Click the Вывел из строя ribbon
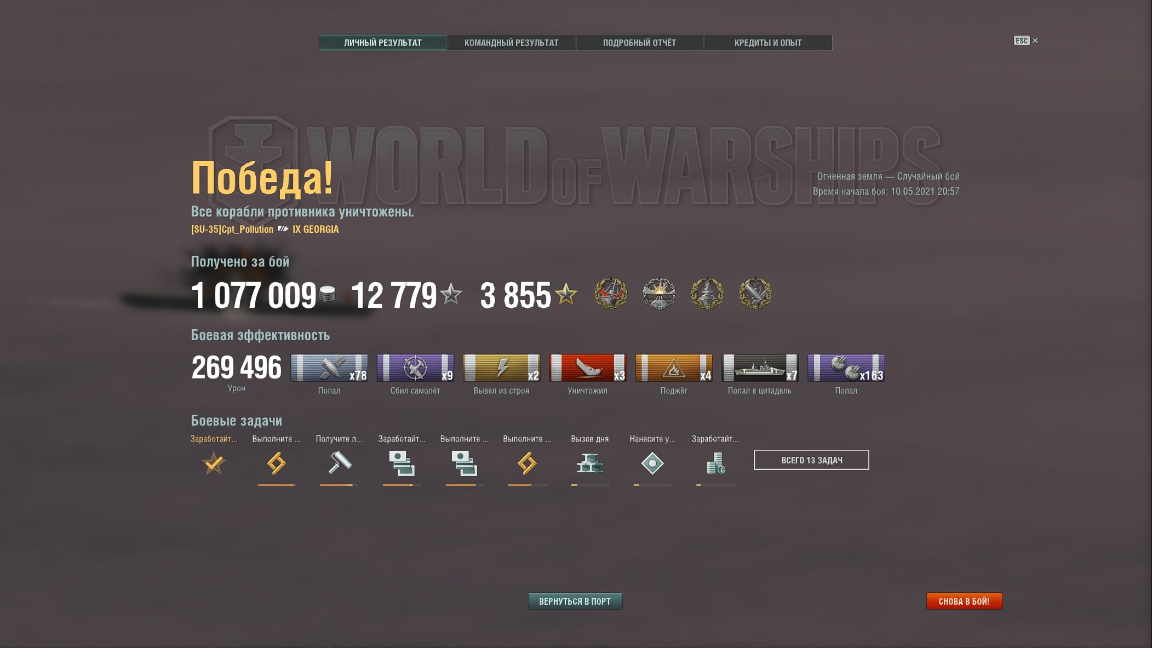Viewport: 1152px width, 648px height. [501, 368]
